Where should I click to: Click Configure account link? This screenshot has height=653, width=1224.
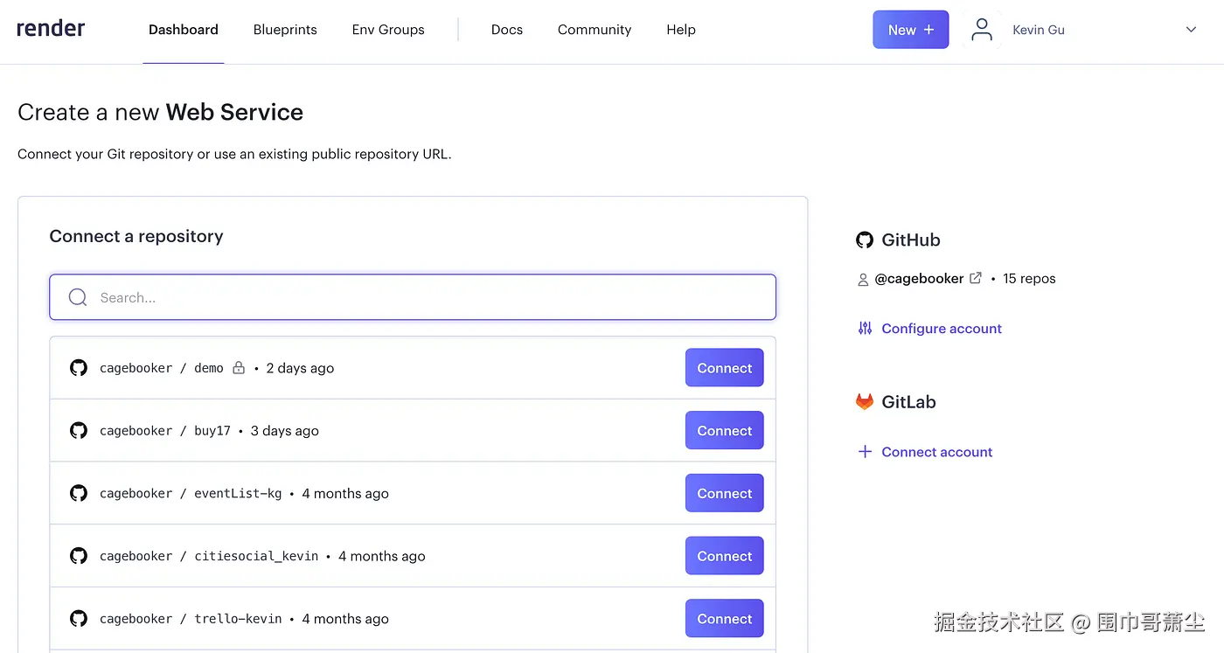[x=942, y=329]
